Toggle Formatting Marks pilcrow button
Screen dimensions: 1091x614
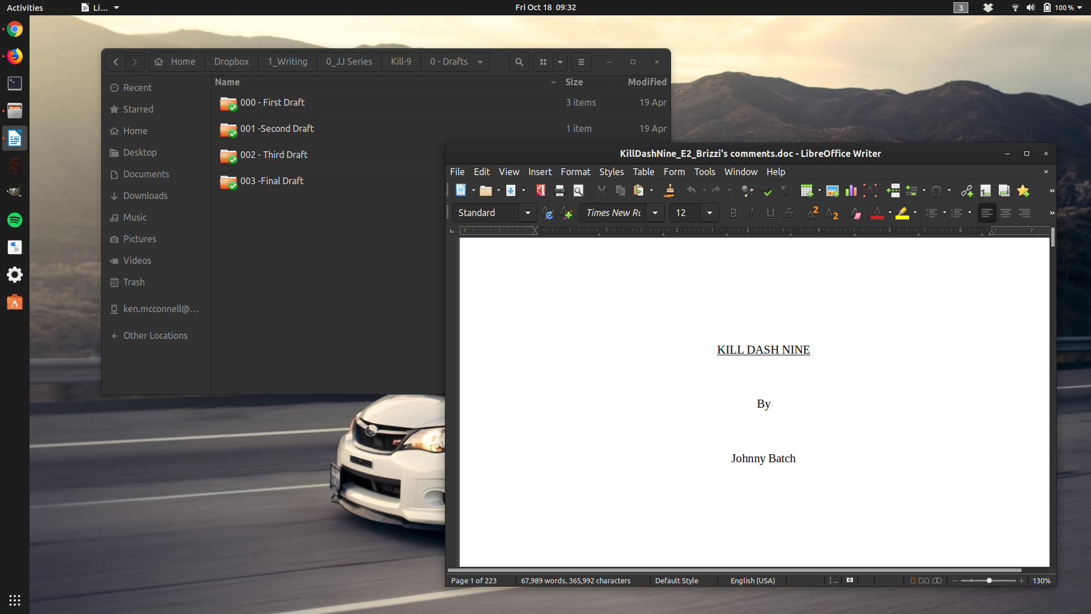pyautogui.click(x=784, y=191)
